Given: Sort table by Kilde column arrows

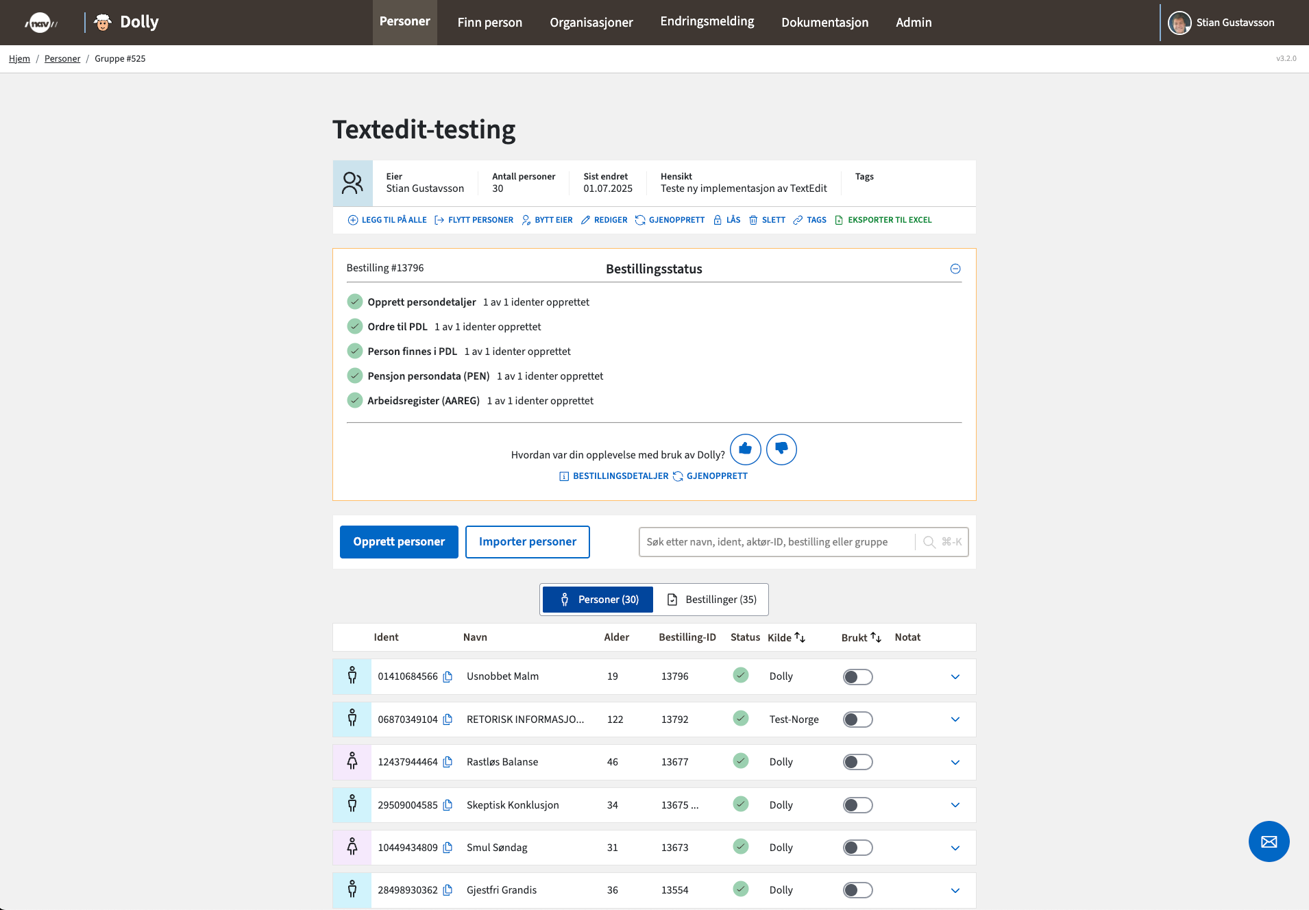Looking at the screenshot, I should click(800, 637).
